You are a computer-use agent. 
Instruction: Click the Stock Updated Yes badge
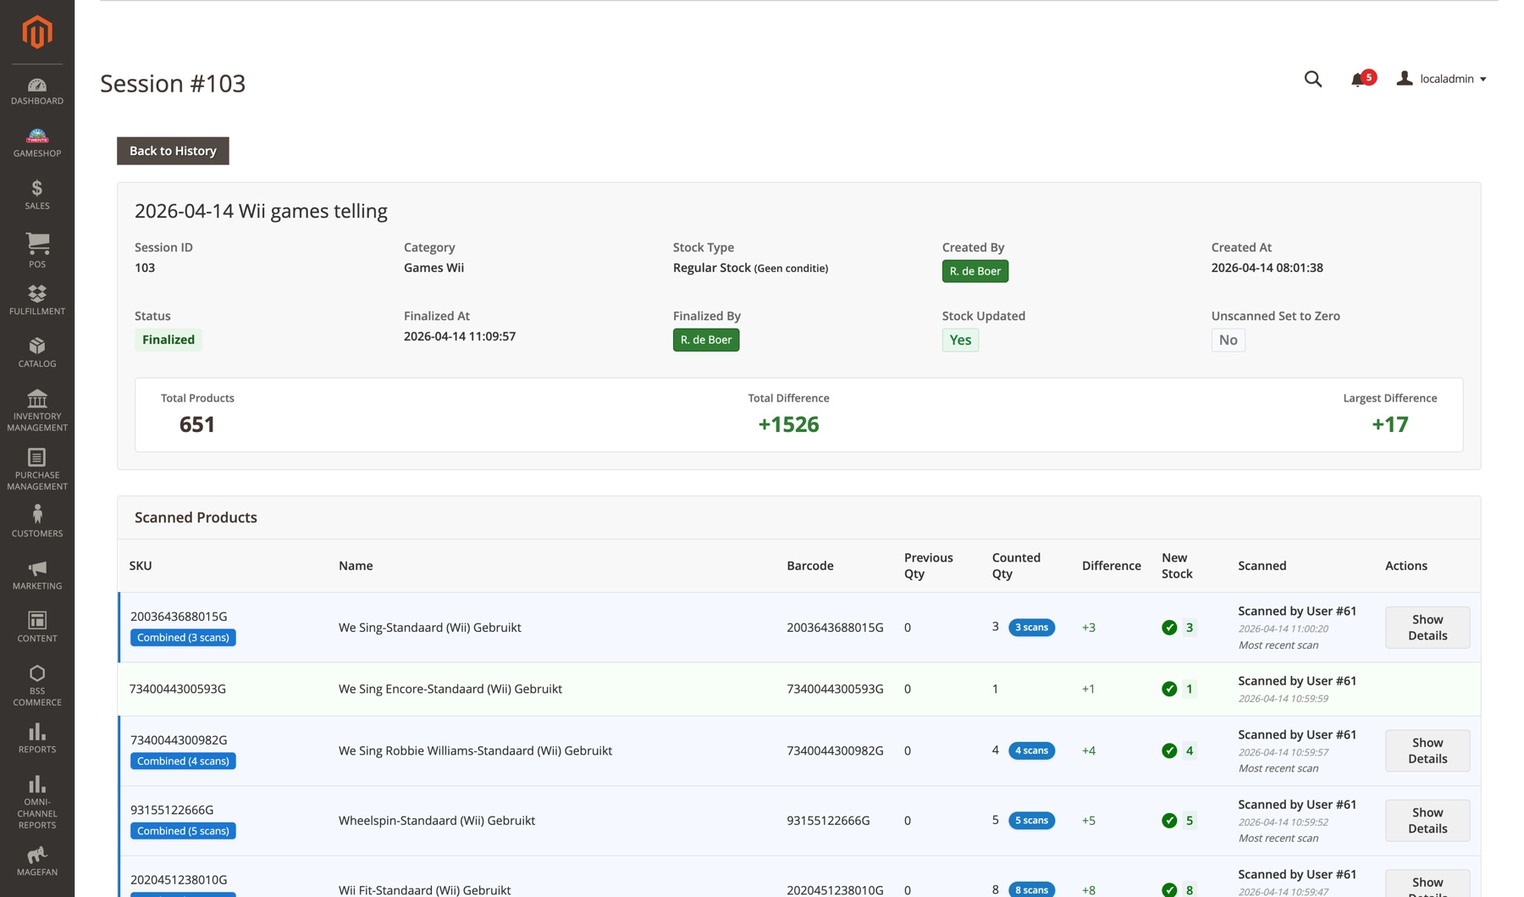click(x=960, y=340)
